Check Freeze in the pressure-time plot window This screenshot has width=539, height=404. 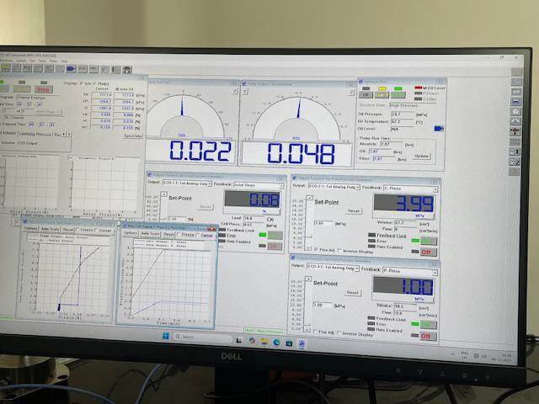point(179,235)
